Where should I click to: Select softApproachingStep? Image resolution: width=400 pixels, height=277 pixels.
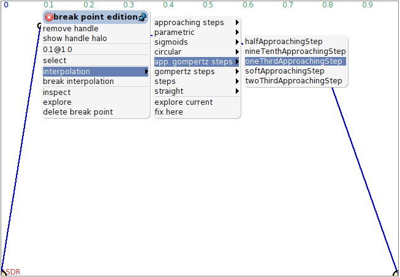(x=295, y=71)
